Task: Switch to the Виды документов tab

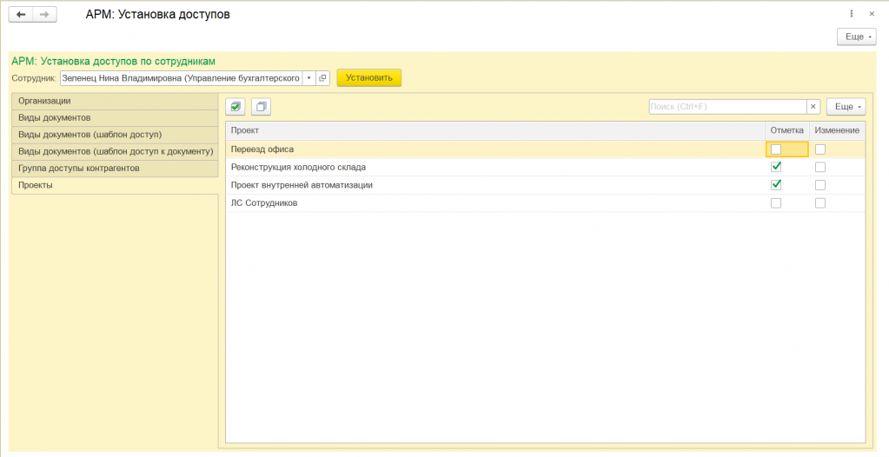Action: click(115, 118)
